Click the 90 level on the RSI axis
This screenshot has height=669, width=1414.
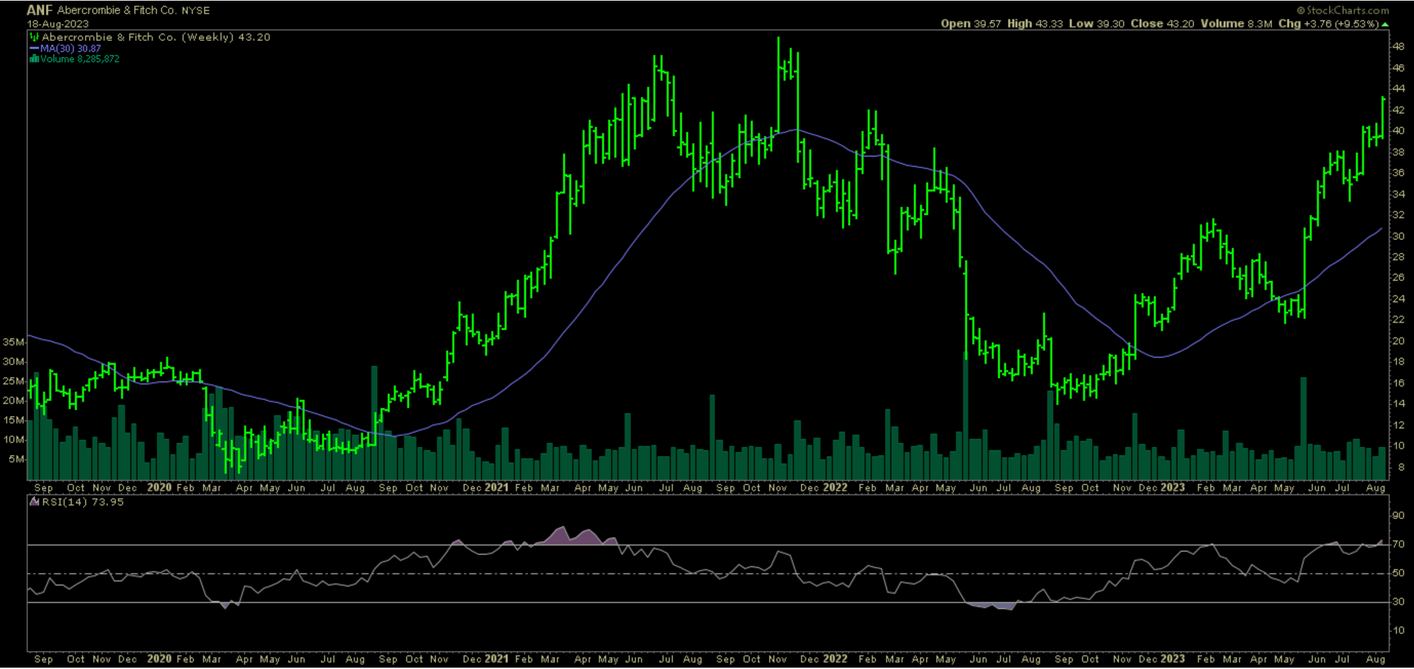point(1398,516)
